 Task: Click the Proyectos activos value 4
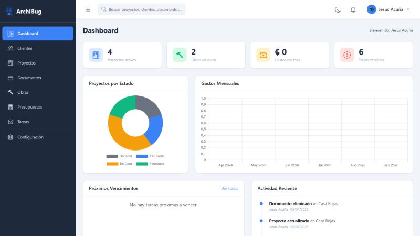[x=110, y=52]
